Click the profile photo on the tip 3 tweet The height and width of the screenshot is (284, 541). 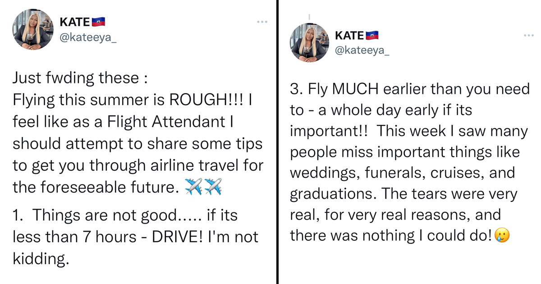pos(310,43)
